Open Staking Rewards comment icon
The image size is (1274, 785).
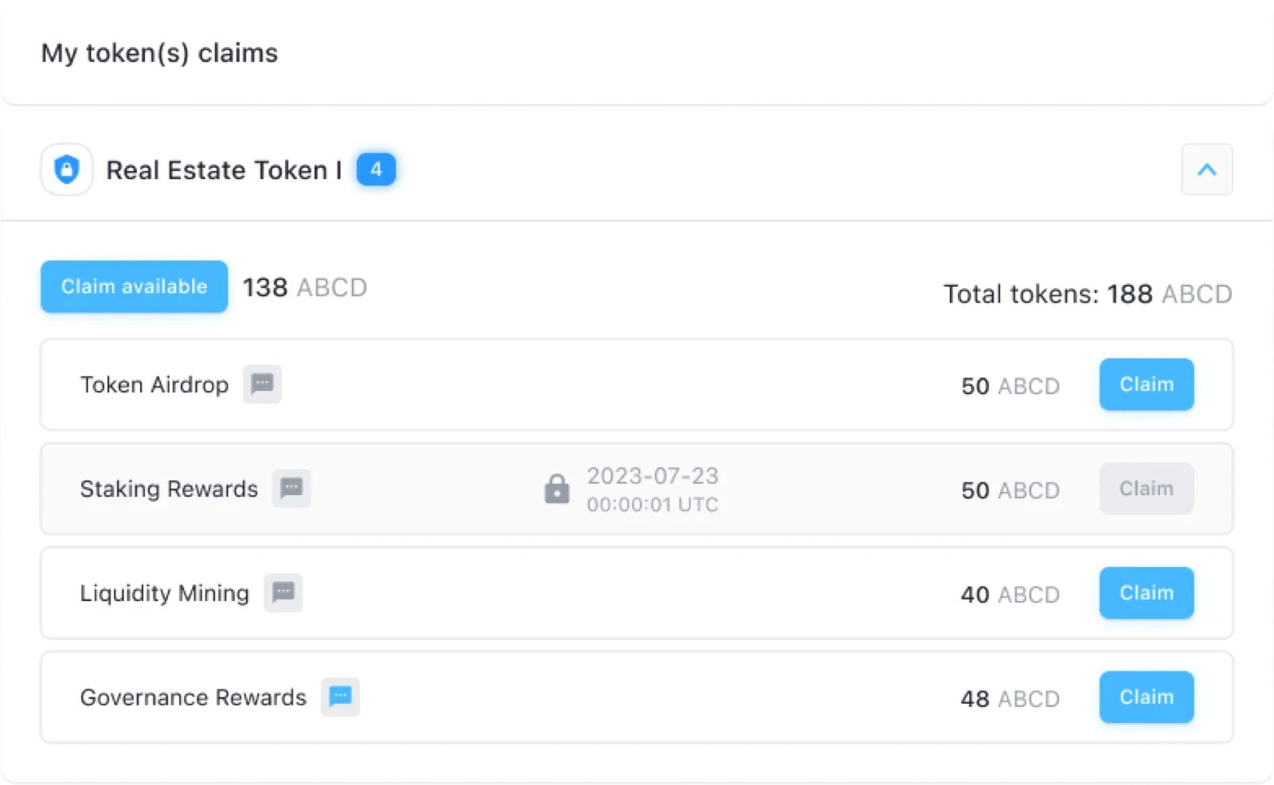(x=291, y=488)
